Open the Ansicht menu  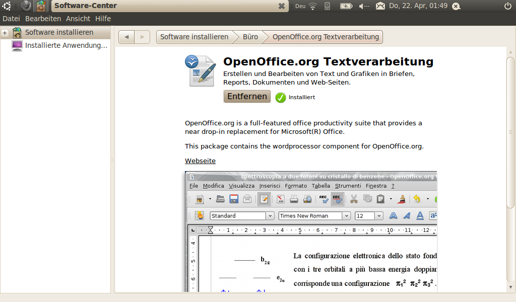(78, 19)
